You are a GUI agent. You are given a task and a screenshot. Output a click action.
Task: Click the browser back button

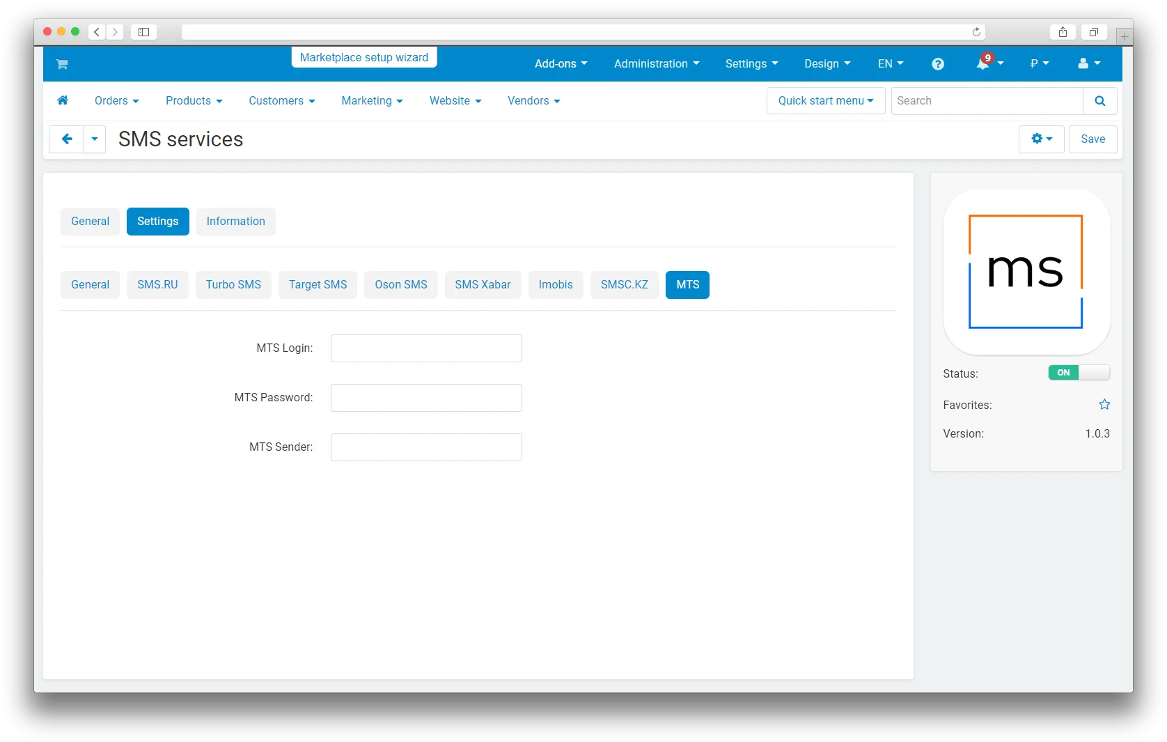97,32
